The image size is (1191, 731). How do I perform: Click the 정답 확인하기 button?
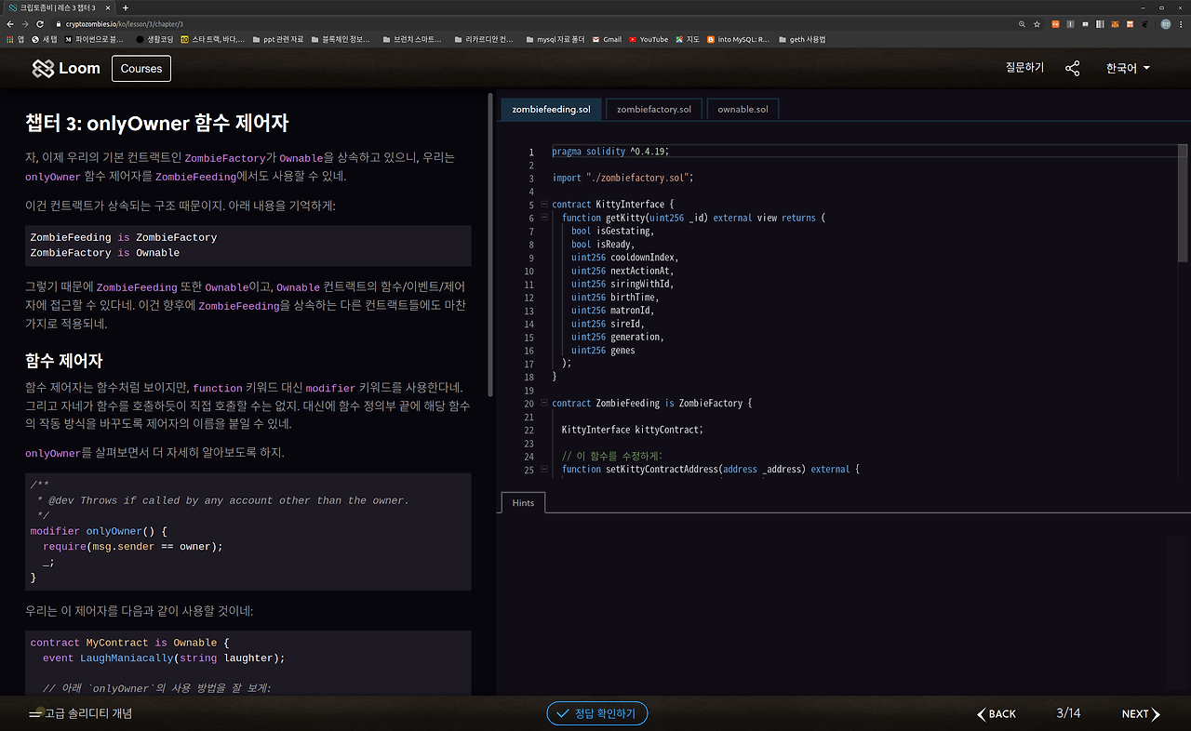(x=597, y=713)
